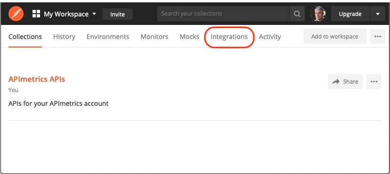This screenshot has width=390, height=174.
Task: Focus the Search your collections field
Action: (x=223, y=14)
